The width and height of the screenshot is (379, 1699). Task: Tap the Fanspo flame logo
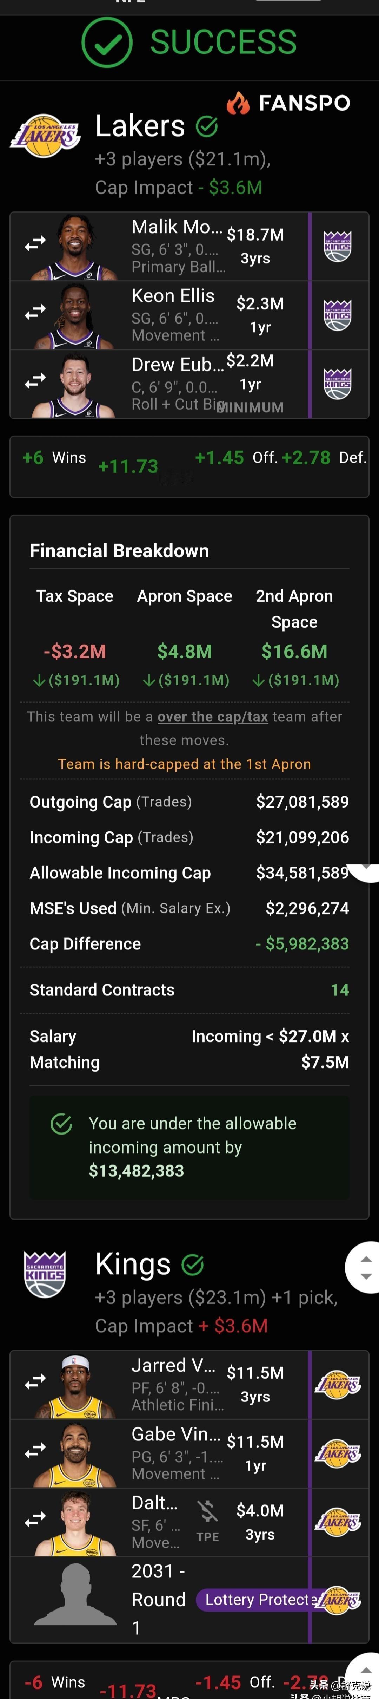pos(238,103)
